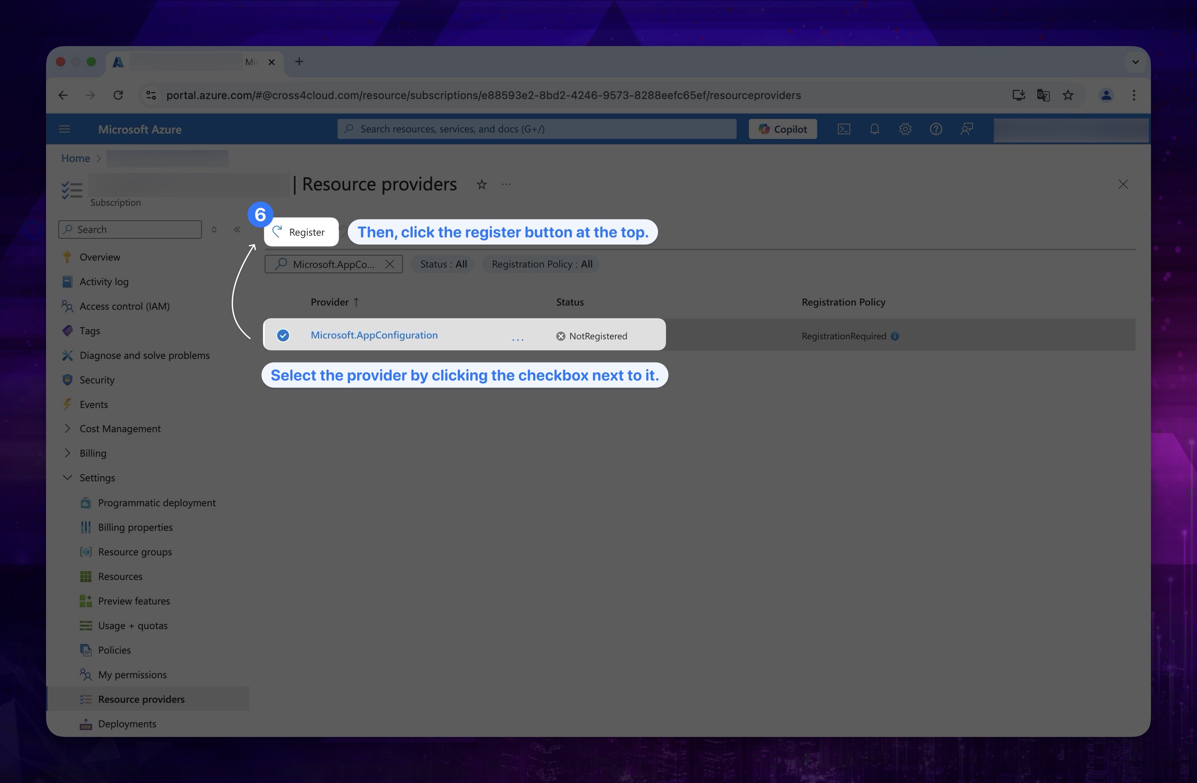Clear the Microsoft.AppCo search filter

point(390,264)
